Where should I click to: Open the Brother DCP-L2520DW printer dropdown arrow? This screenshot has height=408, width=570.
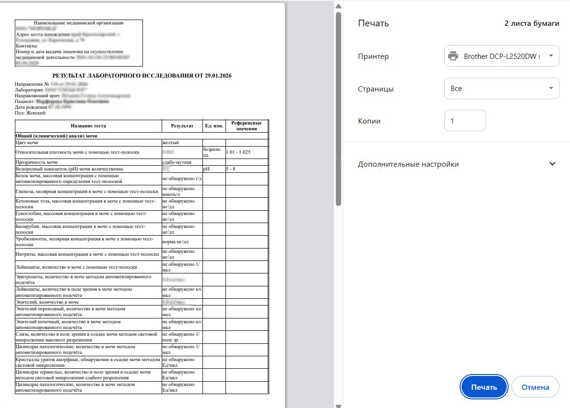(x=550, y=57)
